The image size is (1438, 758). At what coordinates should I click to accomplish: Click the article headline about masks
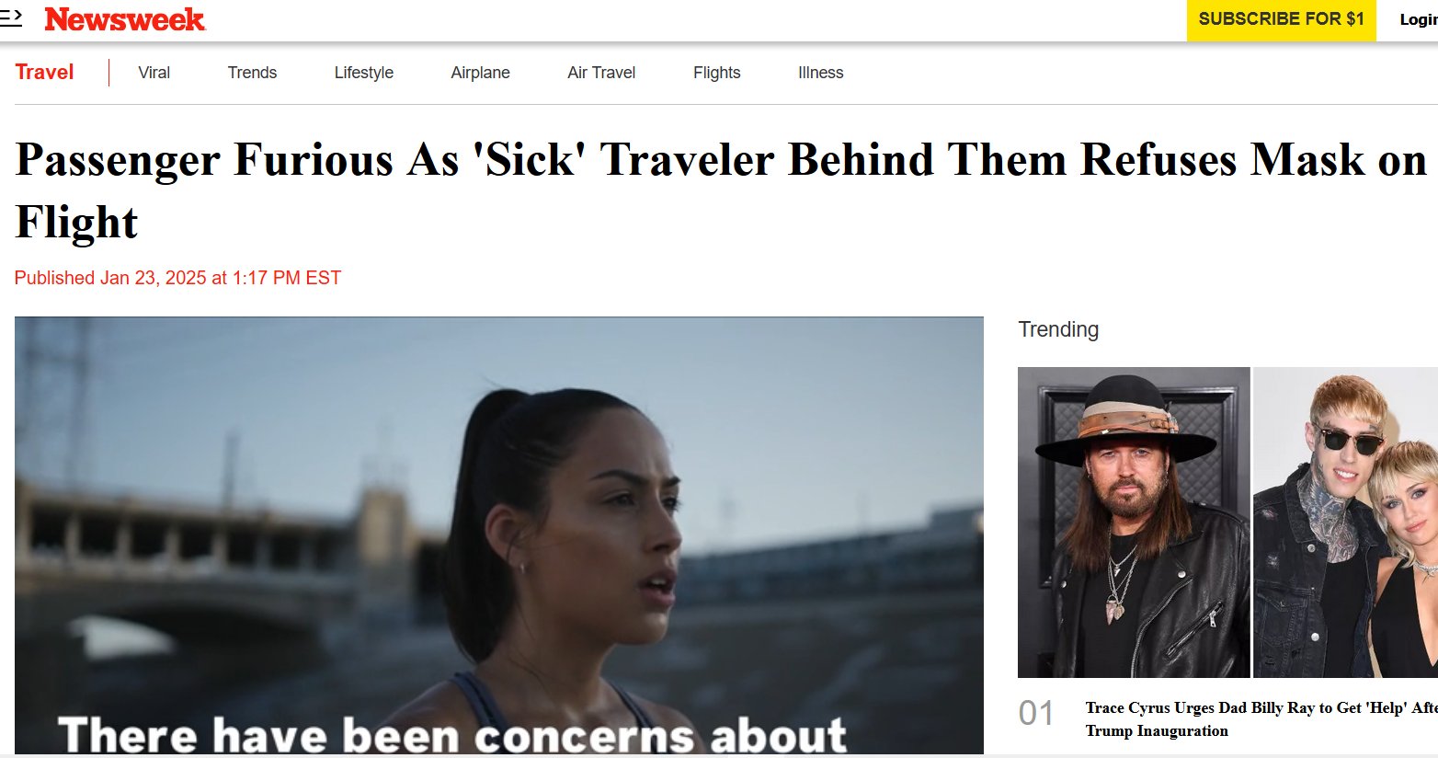click(x=721, y=190)
